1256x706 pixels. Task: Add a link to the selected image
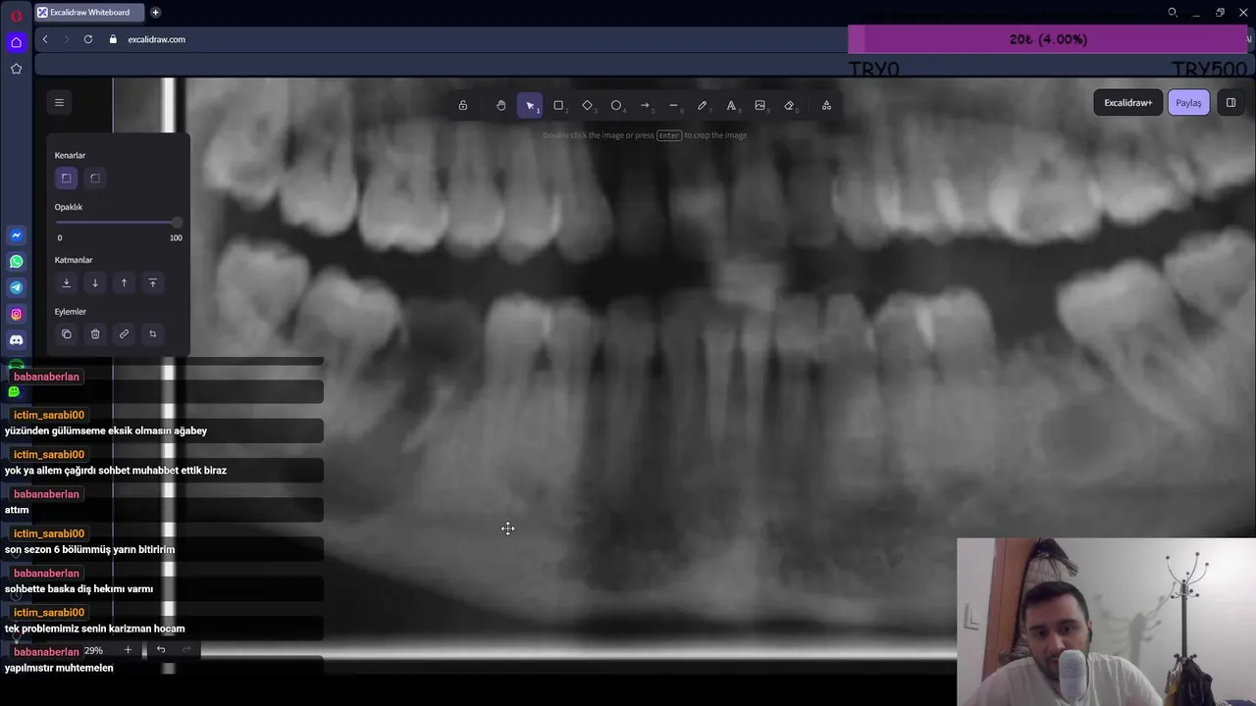pos(124,334)
